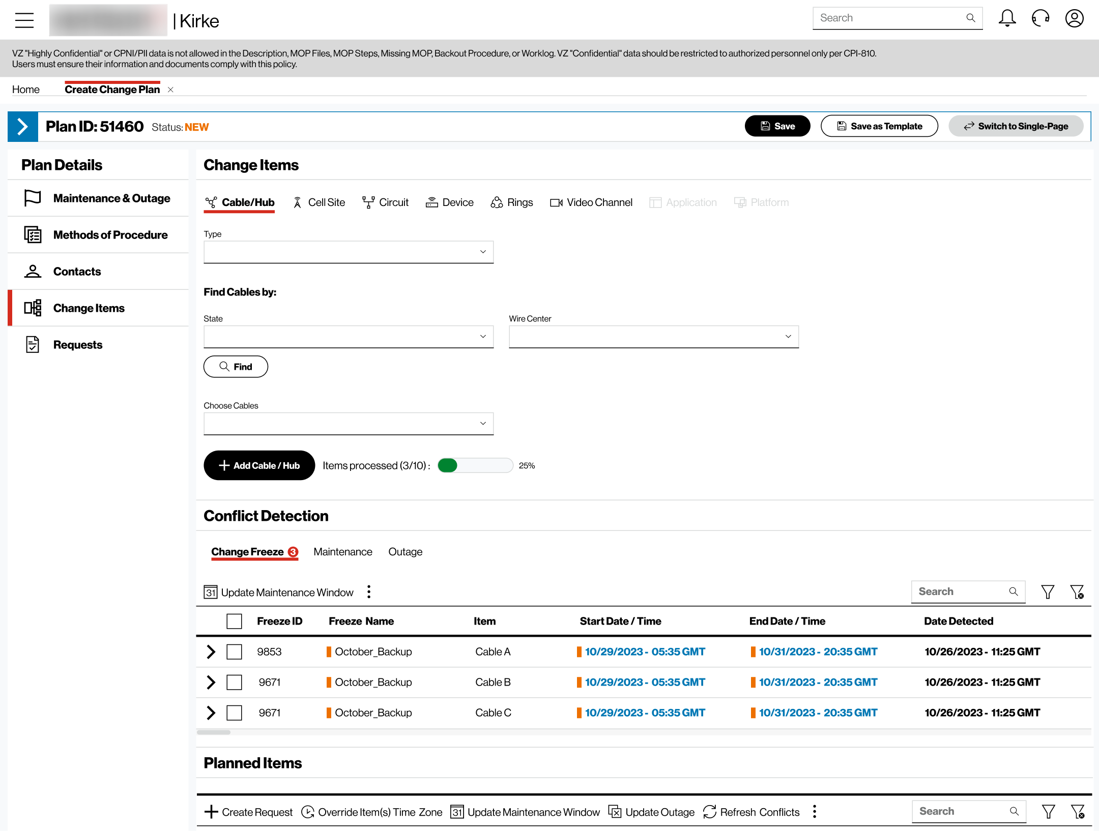Click the Save button
1099x831 pixels.
tap(777, 126)
